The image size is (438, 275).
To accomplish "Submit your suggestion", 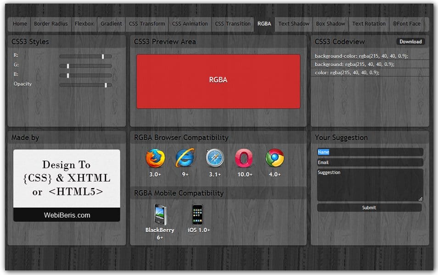I will click(369, 207).
